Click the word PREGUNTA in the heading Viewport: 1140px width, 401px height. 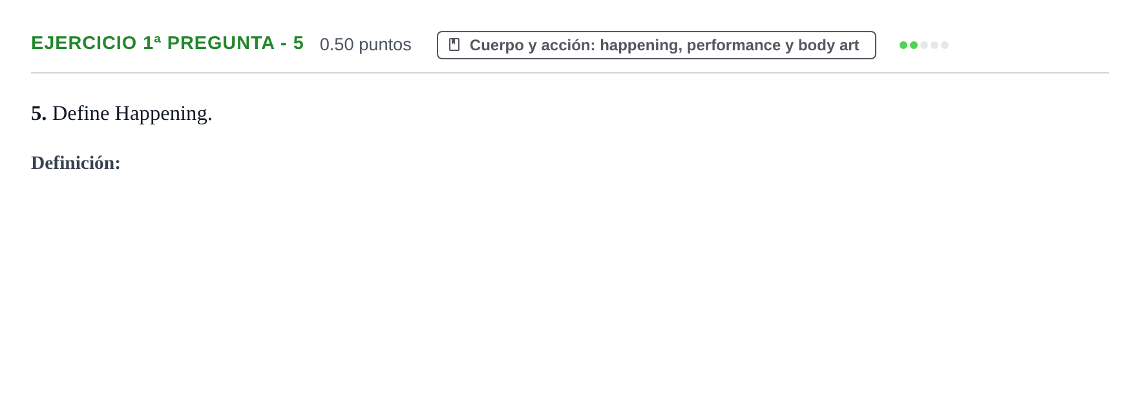221,43
